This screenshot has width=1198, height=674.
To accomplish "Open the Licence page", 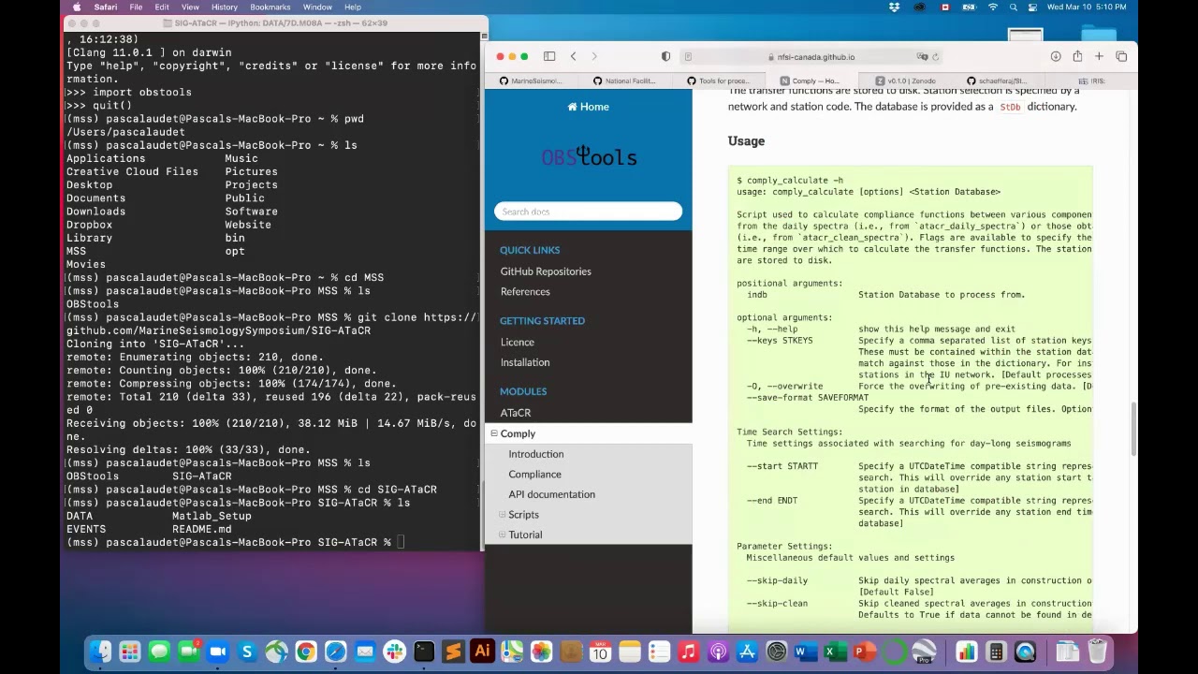I will pos(517,343).
